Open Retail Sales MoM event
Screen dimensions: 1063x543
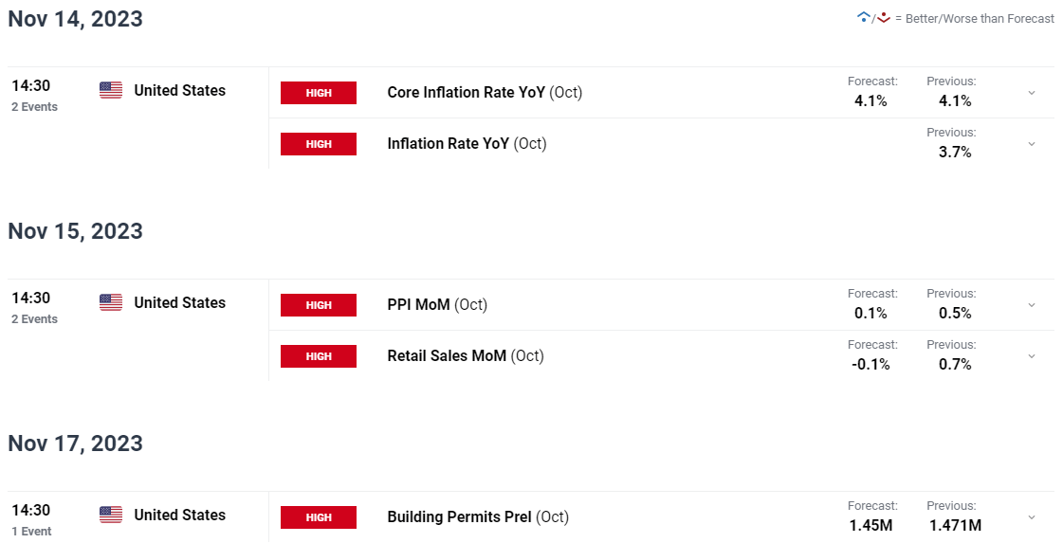[466, 356]
